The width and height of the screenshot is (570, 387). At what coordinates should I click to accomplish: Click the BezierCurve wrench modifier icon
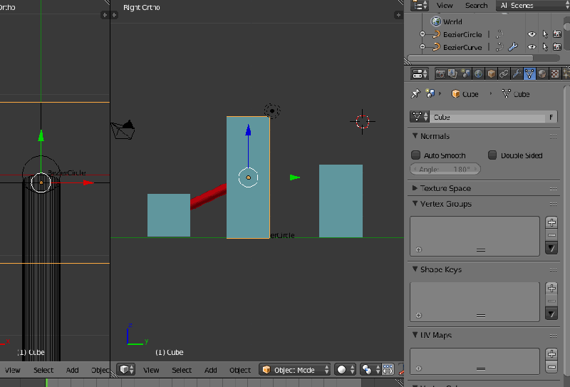coord(513,47)
